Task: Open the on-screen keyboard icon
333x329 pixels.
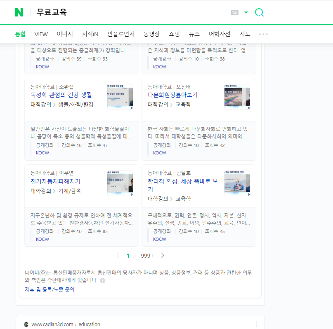Action: (235, 12)
